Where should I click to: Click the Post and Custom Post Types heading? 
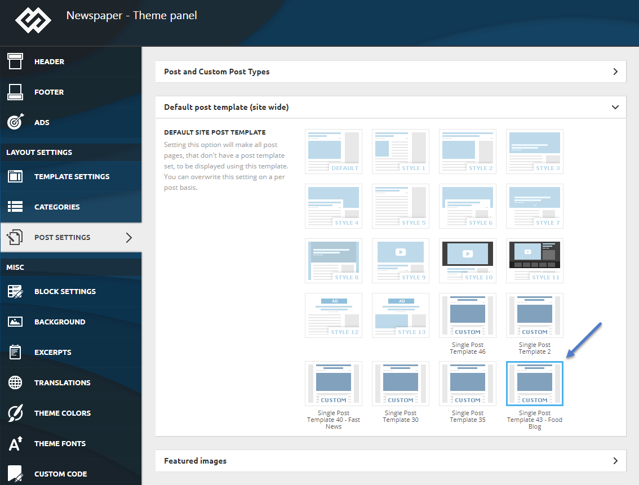(x=217, y=72)
